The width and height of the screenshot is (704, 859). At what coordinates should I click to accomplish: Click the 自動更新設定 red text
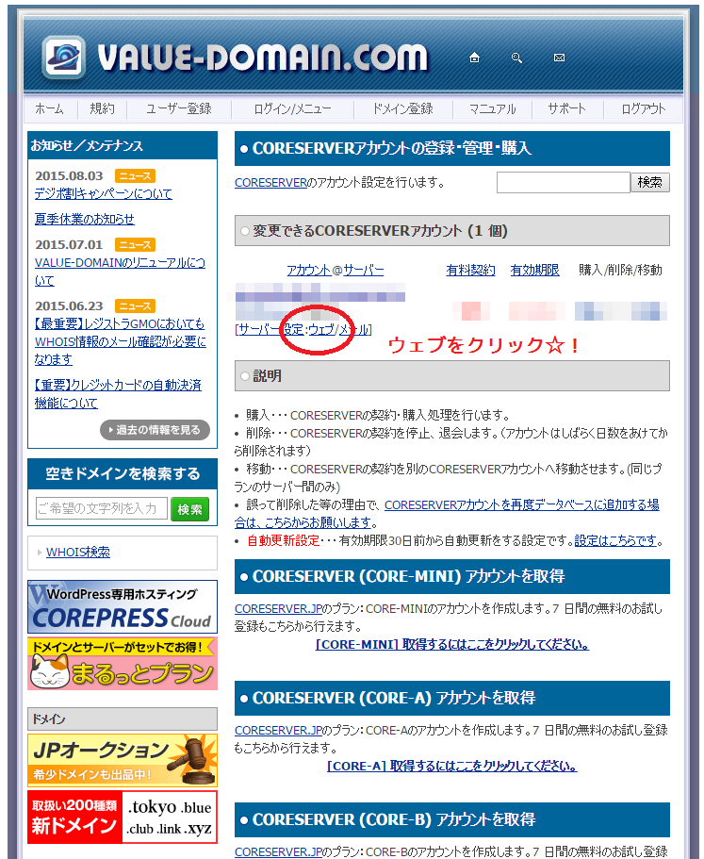[x=283, y=540]
